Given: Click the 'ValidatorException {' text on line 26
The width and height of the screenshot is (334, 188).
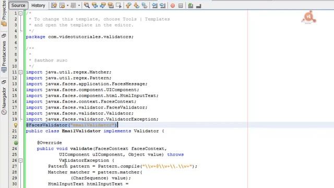Looking at the screenshot, I should pos(87,160).
